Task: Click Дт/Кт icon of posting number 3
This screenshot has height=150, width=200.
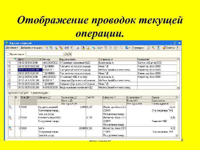Action: click(x=10, y=128)
